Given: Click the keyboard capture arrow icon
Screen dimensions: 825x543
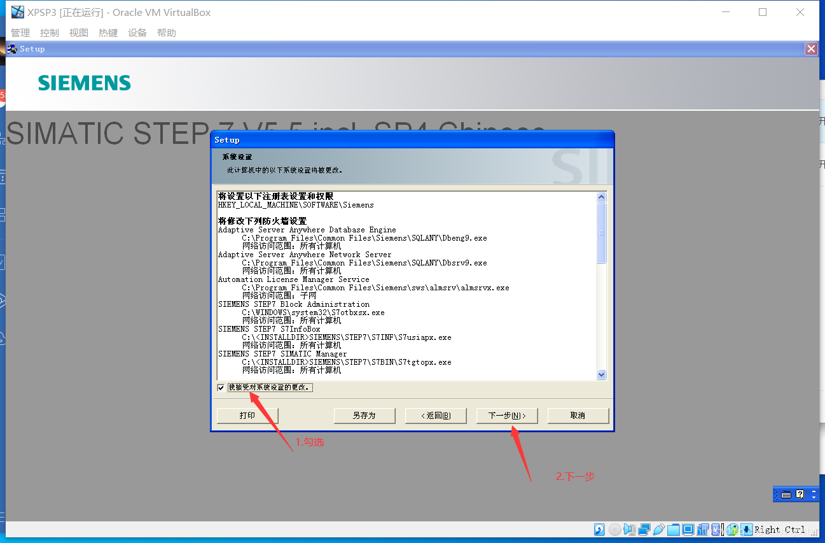Looking at the screenshot, I should tap(746, 530).
